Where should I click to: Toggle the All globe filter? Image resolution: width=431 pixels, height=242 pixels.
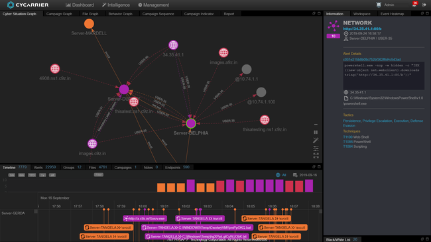click(x=281, y=175)
